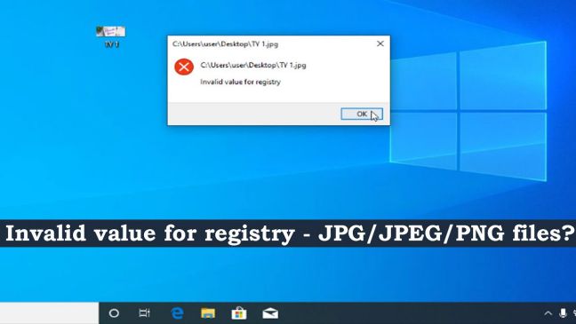The width and height of the screenshot is (576, 324).
Task: Click the file path text beside error icon
Action: click(x=253, y=65)
